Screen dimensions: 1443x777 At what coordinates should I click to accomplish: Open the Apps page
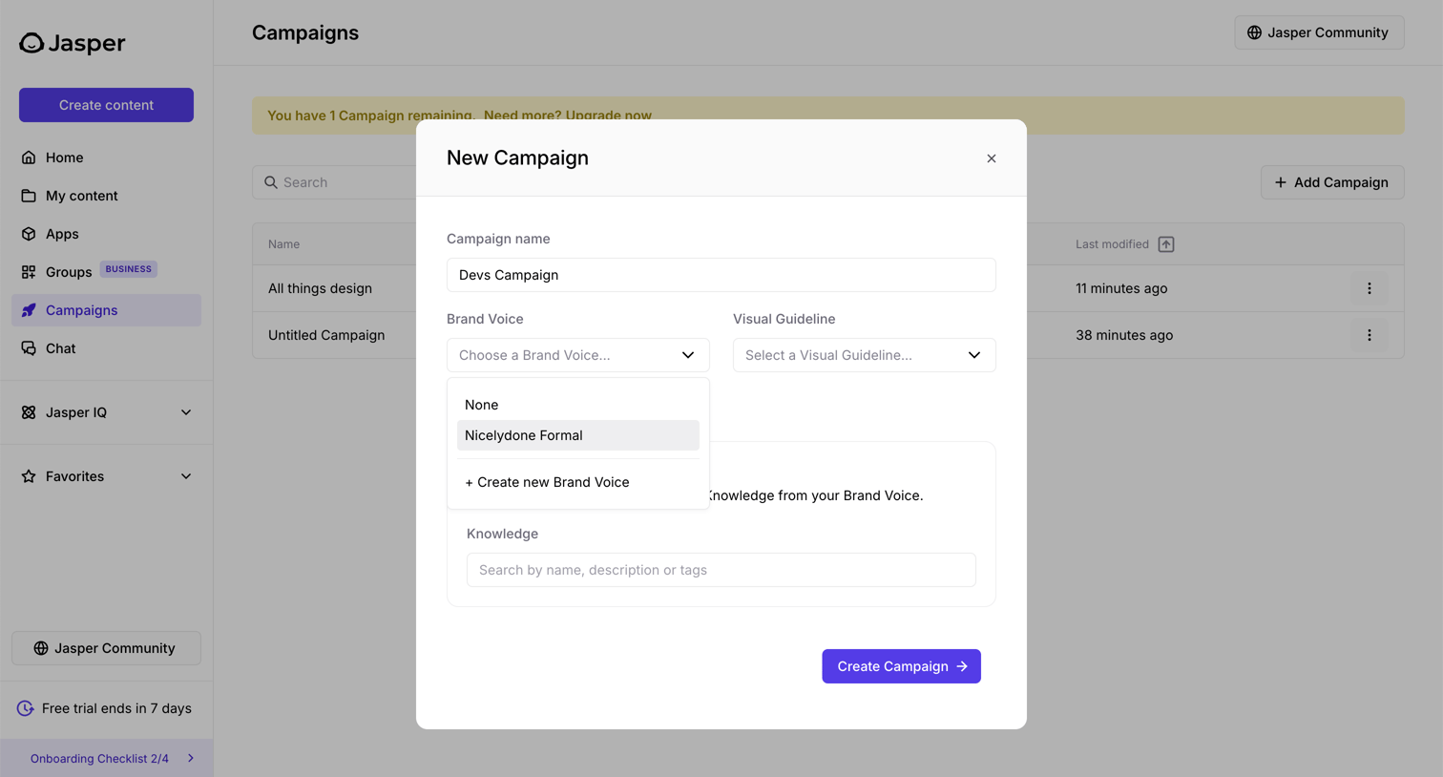tap(106, 234)
